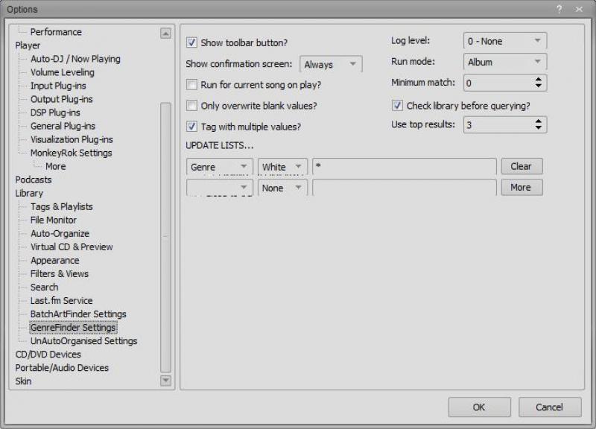This screenshot has width=596, height=429.
Task: Open the Run mode Album dropdown
Action: pyautogui.click(x=504, y=63)
